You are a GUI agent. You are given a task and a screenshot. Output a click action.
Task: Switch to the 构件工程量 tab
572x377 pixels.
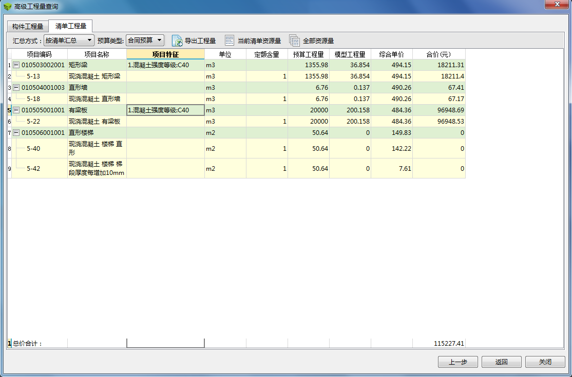point(28,27)
